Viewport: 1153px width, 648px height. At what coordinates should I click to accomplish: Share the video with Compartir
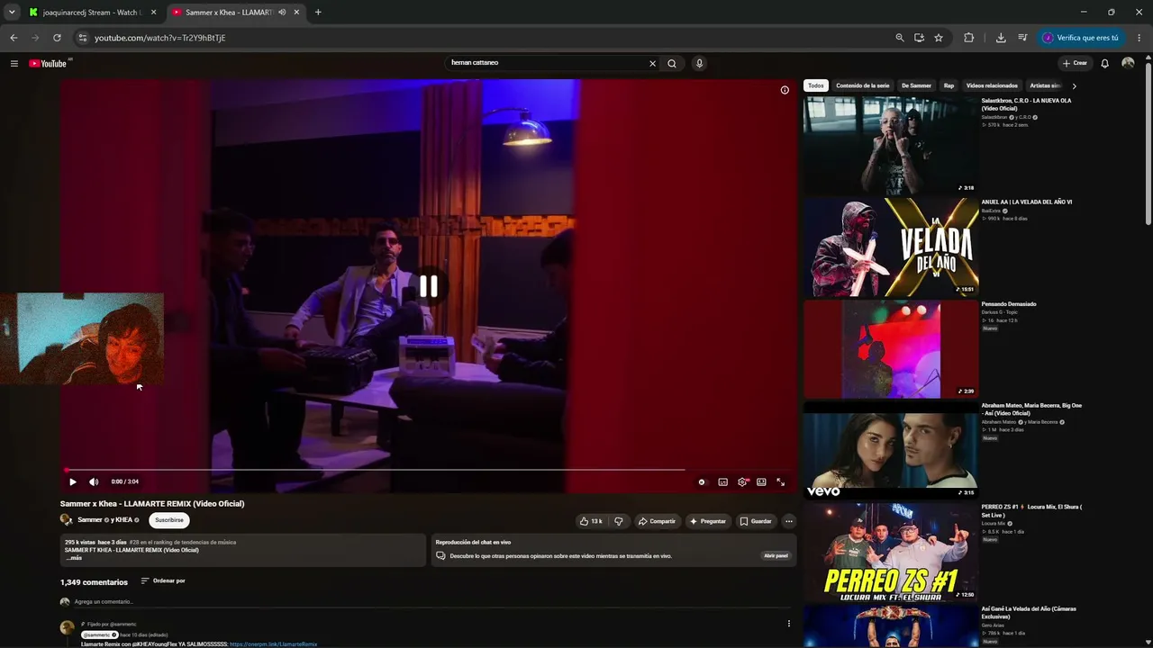point(657,521)
